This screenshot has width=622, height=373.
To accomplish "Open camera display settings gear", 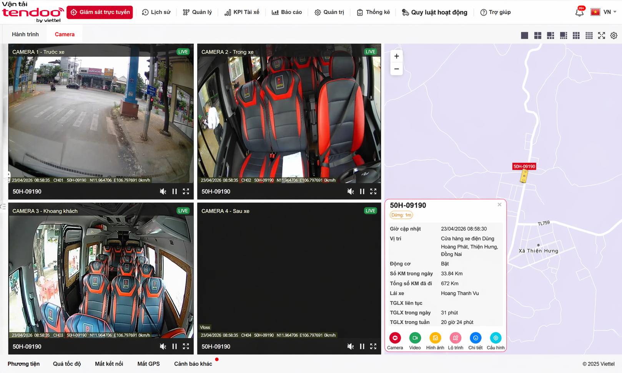I will pyautogui.click(x=614, y=35).
